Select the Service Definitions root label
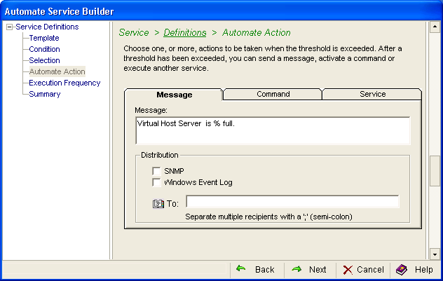The height and width of the screenshot is (281, 443). (x=47, y=27)
